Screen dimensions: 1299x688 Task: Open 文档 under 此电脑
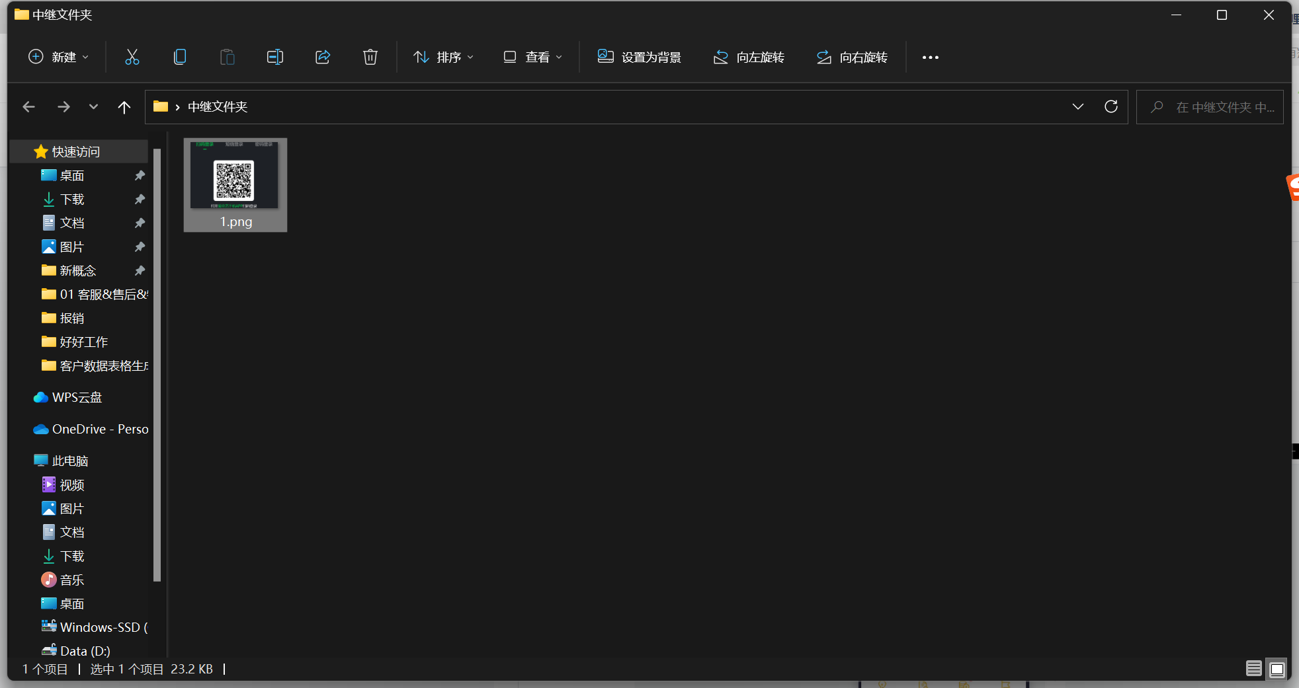(x=72, y=533)
